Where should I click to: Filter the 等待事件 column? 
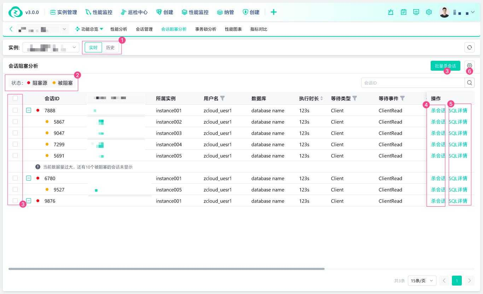pyautogui.click(x=402, y=98)
